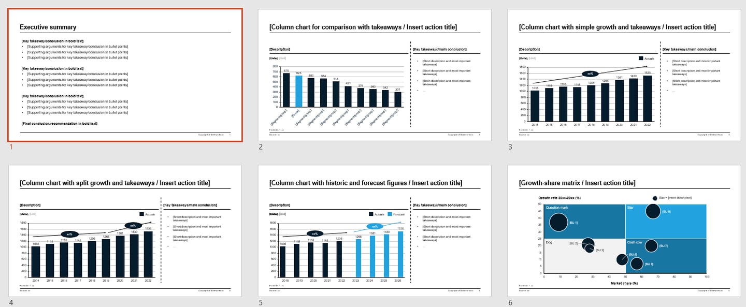Image resolution: width=746 pixels, height=307 pixels.
Task: Click the Question mark quadrant label
Action: pyautogui.click(x=557, y=208)
